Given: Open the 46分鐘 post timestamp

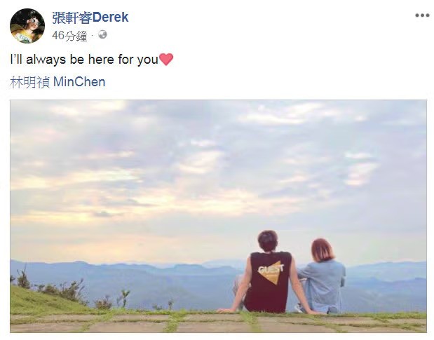Looking at the screenshot, I should coord(69,36).
